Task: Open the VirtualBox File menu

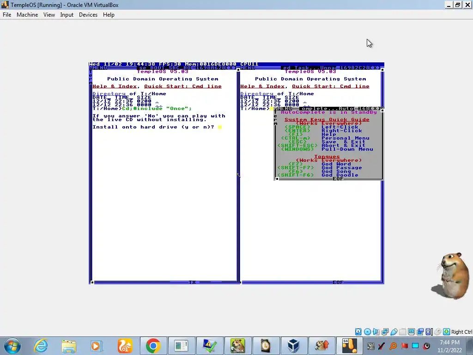Action: pyautogui.click(x=6, y=15)
